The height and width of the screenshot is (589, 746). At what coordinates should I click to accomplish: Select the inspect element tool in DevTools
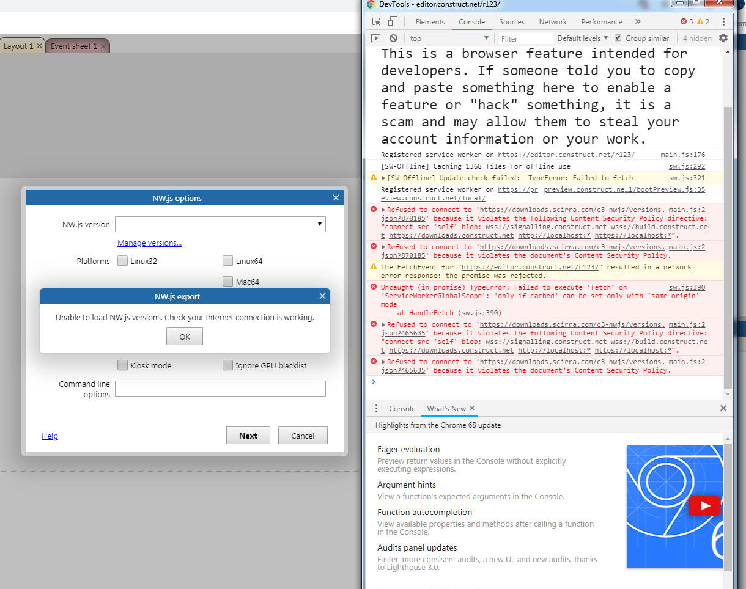tap(376, 21)
